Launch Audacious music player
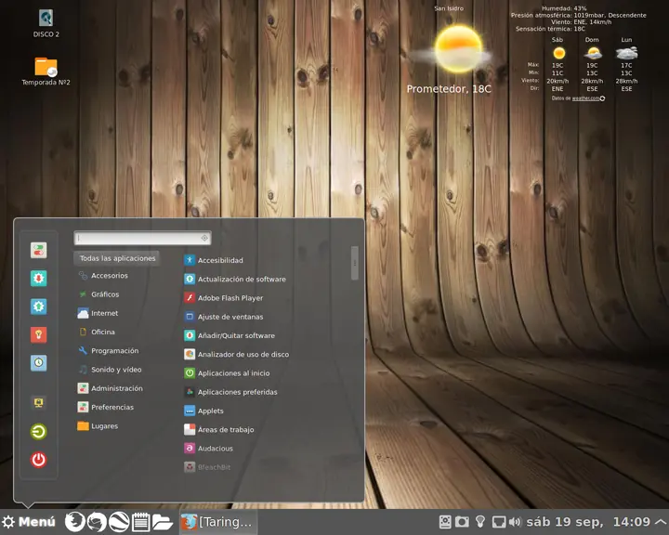 click(208, 448)
